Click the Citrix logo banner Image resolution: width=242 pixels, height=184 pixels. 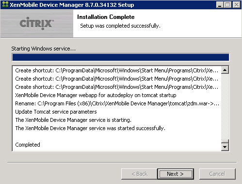(37, 24)
